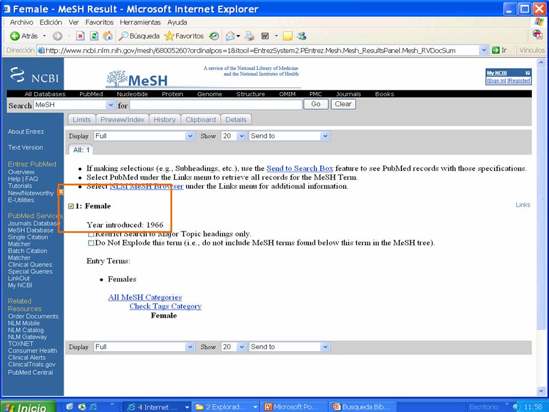Check Do Not Explode this term
The width and height of the screenshot is (549, 412).
(x=91, y=243)
